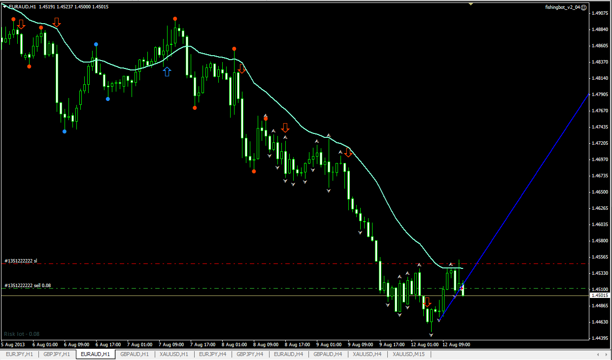This screenshot has height=360, width=612.
Task: Open the GBPJPY,H4 chart tab
Action: click(251, 354)
